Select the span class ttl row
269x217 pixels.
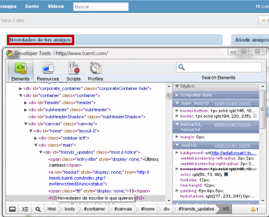click(x=99, y=191)
